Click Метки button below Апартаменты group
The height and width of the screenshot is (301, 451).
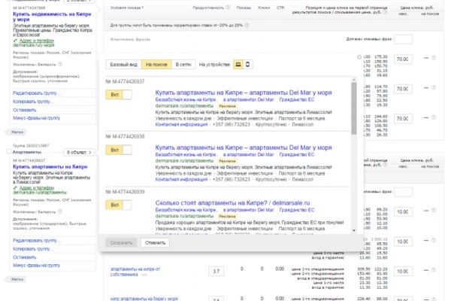coord(17,279)
